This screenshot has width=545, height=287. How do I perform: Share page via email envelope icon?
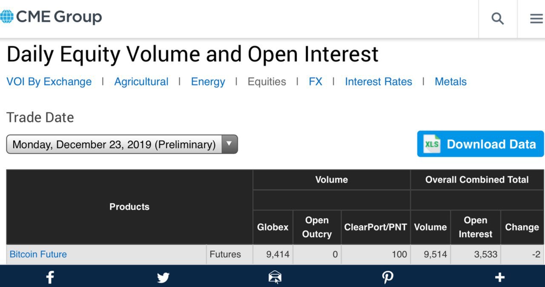[x=275, y=278]
